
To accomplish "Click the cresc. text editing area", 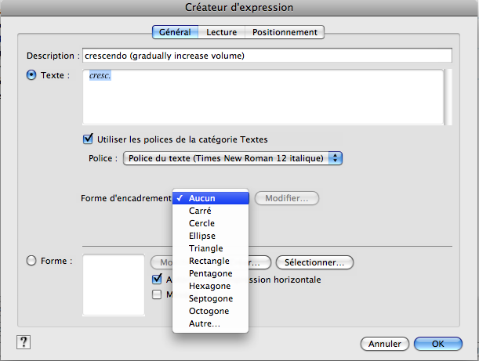I will (263, 96).
